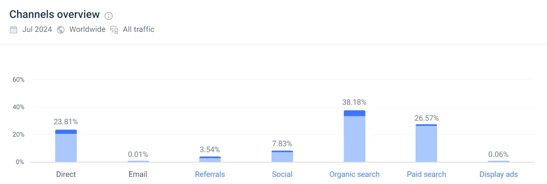Click the Email axis label

click(x=138, y=174)
